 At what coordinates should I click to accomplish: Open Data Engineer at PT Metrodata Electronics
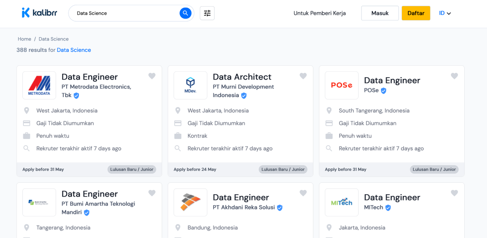pos(90,77)
